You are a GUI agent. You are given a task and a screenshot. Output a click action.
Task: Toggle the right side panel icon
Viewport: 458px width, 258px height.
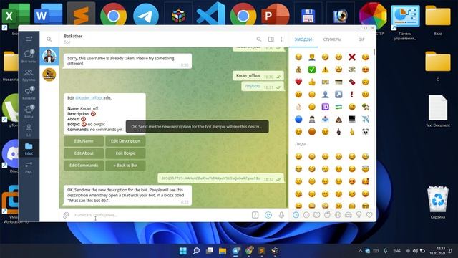(271, 39)
